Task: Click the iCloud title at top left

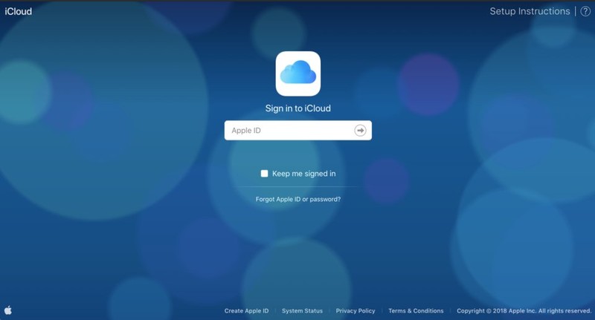Action: 18,11
